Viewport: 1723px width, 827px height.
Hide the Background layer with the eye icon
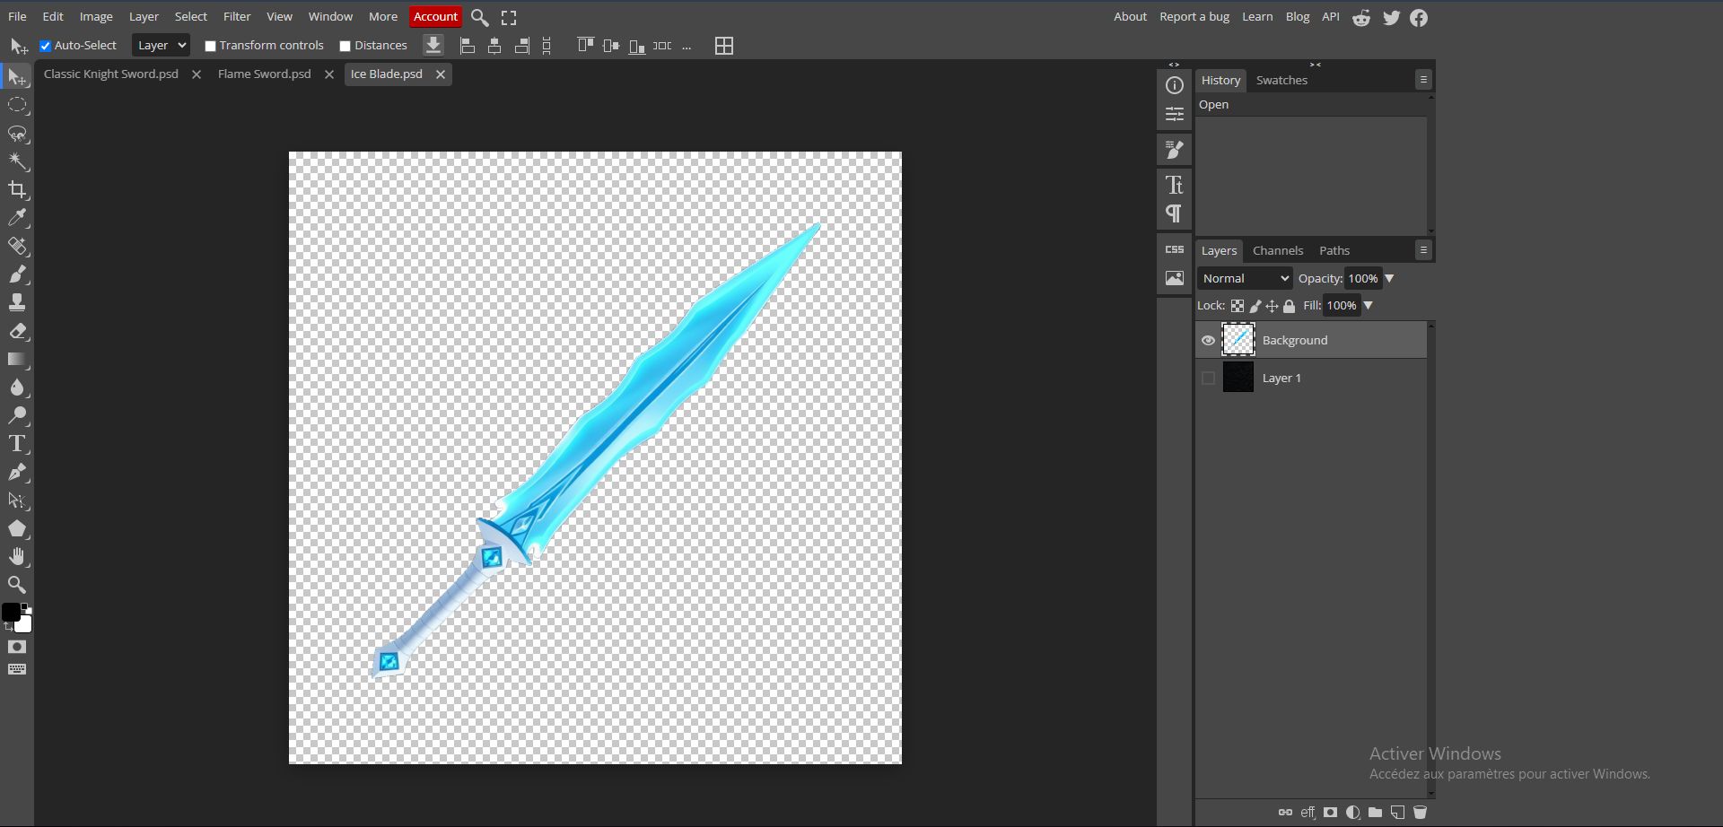click(1208, 341)
